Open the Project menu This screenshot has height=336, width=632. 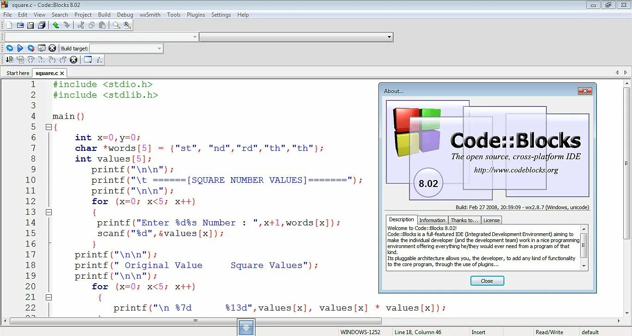pyautogui.click(x=83, y=15)
